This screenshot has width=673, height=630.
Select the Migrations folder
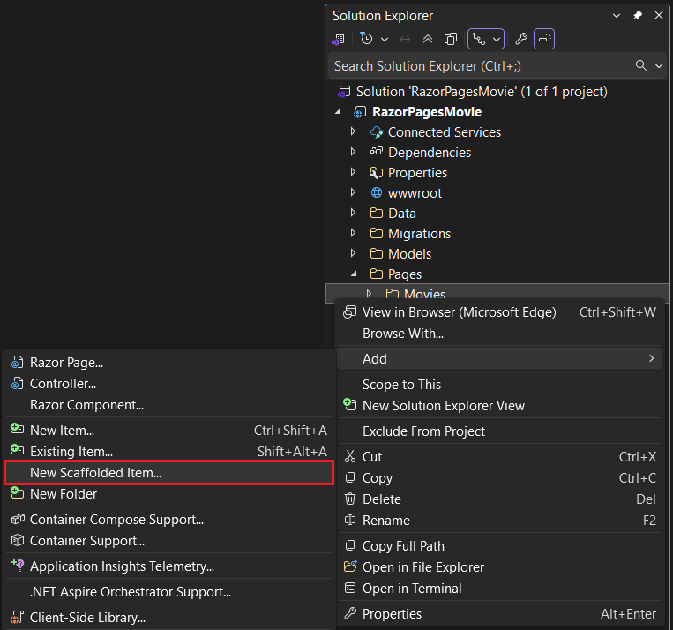tap(419, 234)
